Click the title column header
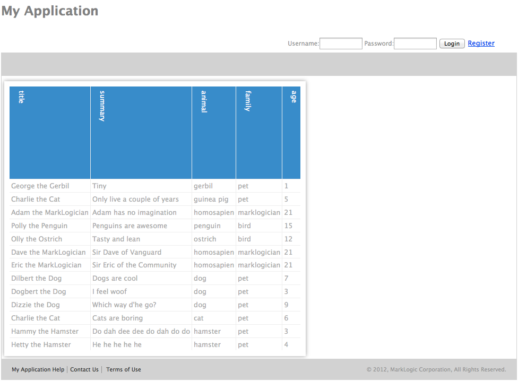This screenshot has height=381, width=518. pyautogui.click(x=50, y=133)
